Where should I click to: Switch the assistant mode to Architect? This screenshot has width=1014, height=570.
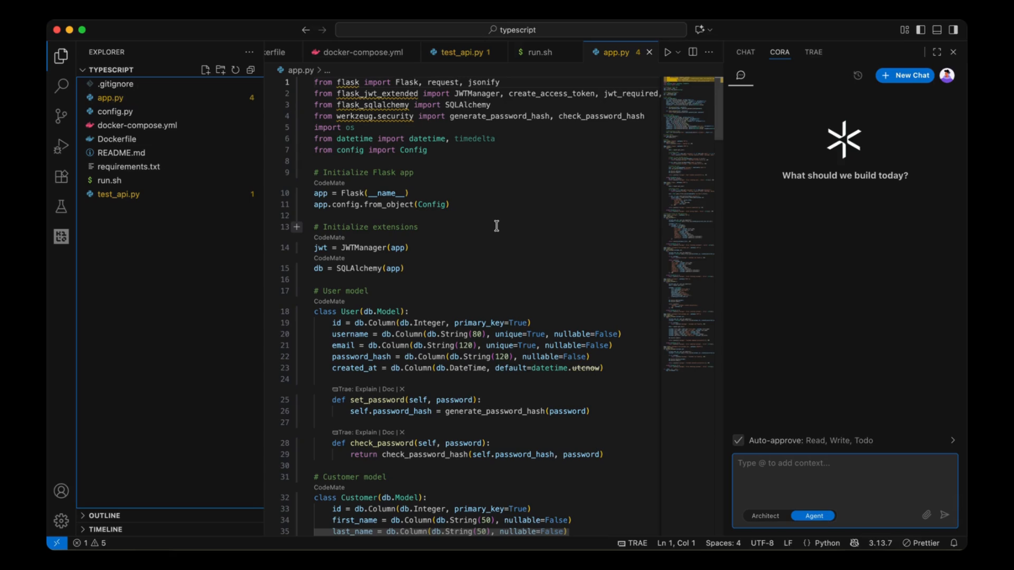(x=765, y=516)
